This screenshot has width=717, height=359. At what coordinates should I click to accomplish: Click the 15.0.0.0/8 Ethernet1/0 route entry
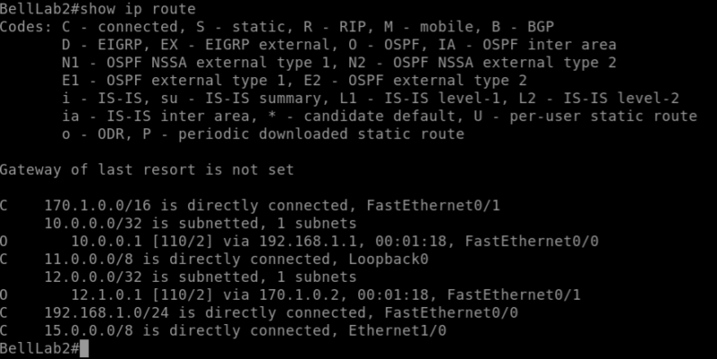point(223,330)
